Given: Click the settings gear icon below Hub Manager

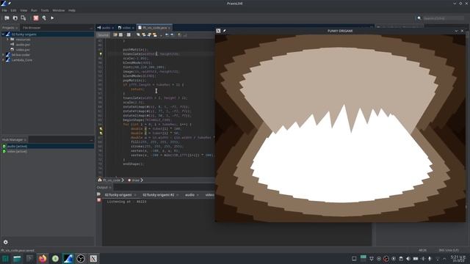Looking at the screenshot, I should pyautogui.click(x=5, y=242).
